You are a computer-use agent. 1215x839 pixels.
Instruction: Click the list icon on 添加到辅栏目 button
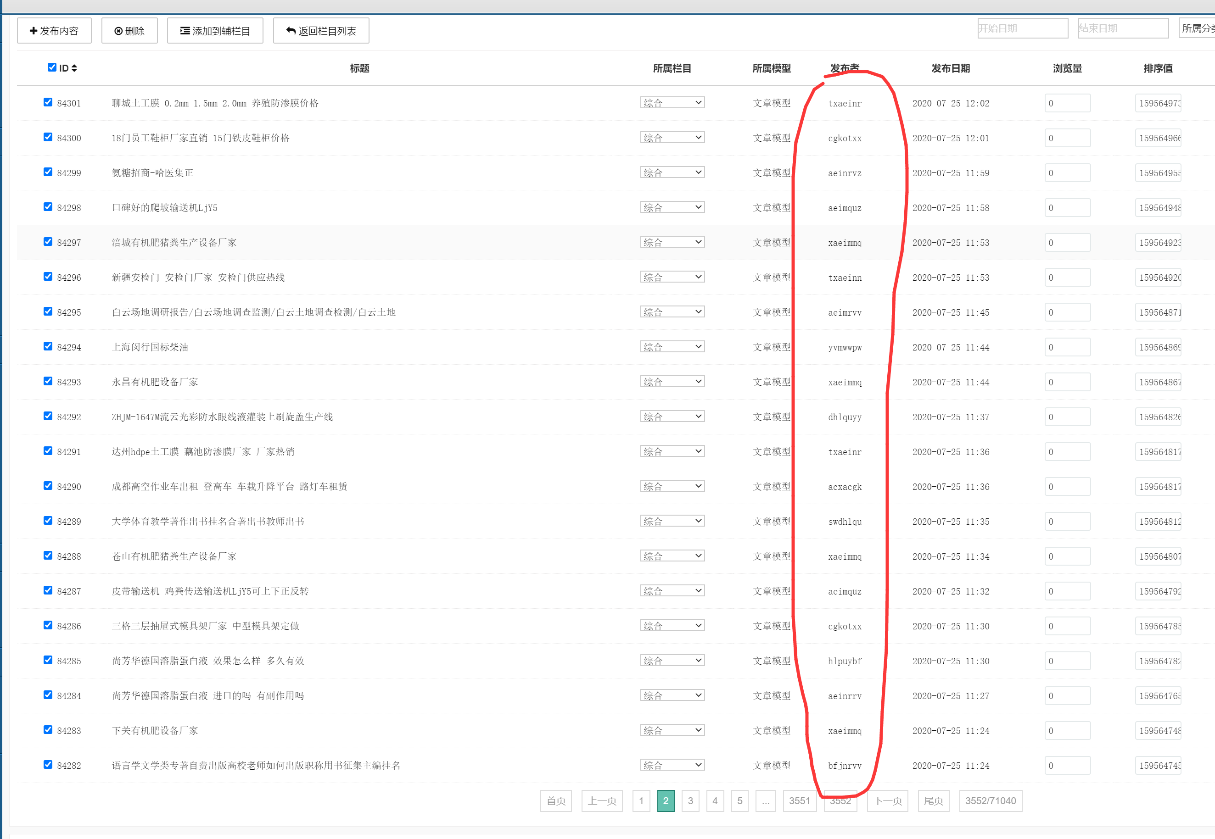pos(185,31)
